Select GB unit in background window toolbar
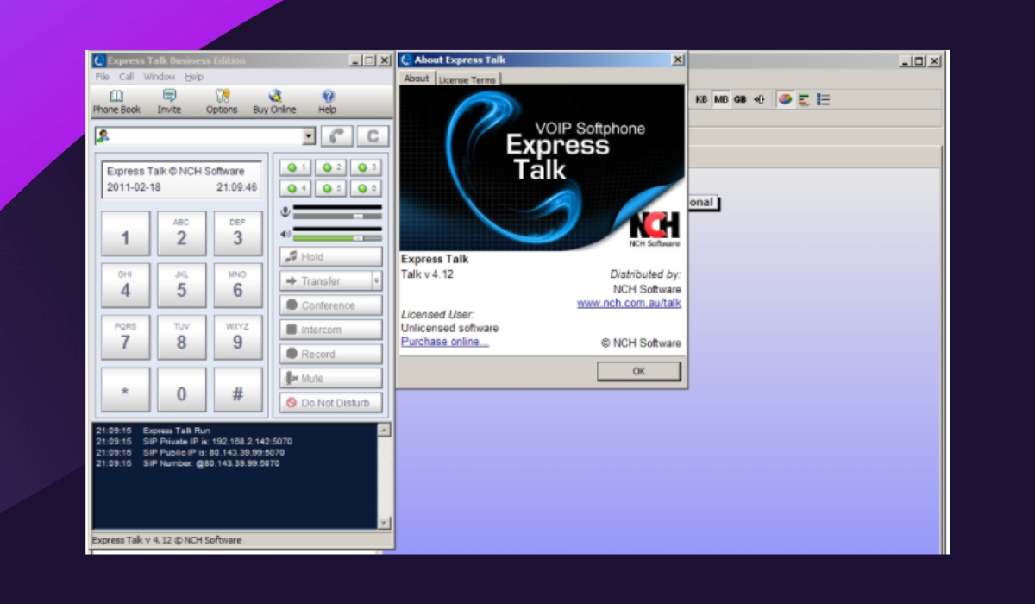The height and width of the screenshot is (604, 1035). (740, 99)
